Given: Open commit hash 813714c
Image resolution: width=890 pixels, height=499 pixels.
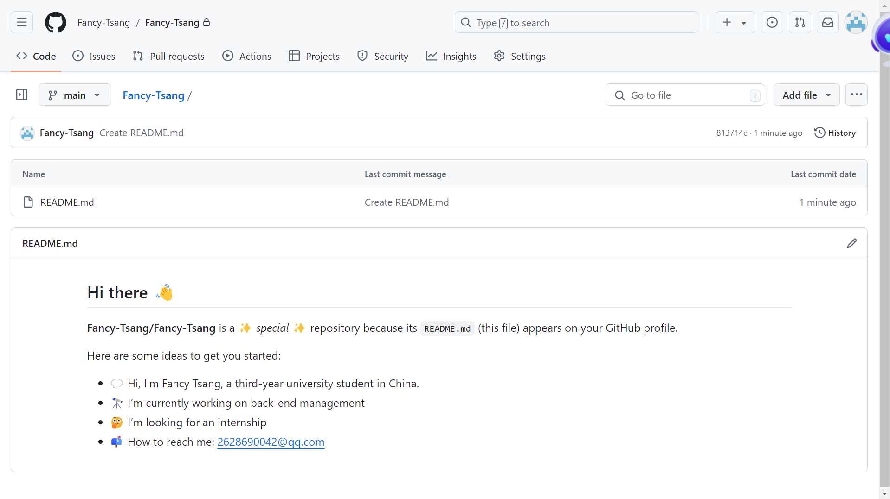Looking at the screenshot, I should [732, 133].
